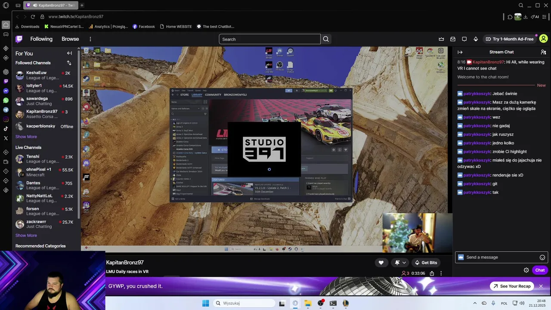The image size is (551, 310).
Task: Open chat settings gear
Action: [526, 270]
